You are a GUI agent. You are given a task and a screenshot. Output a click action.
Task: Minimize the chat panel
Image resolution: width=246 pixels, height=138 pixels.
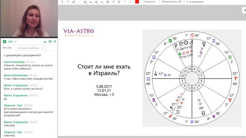click(x=45, y=42)
